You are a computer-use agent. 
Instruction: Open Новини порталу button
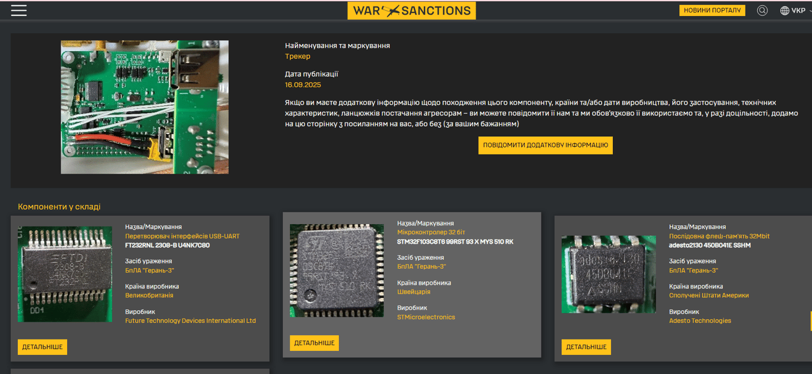712,11
